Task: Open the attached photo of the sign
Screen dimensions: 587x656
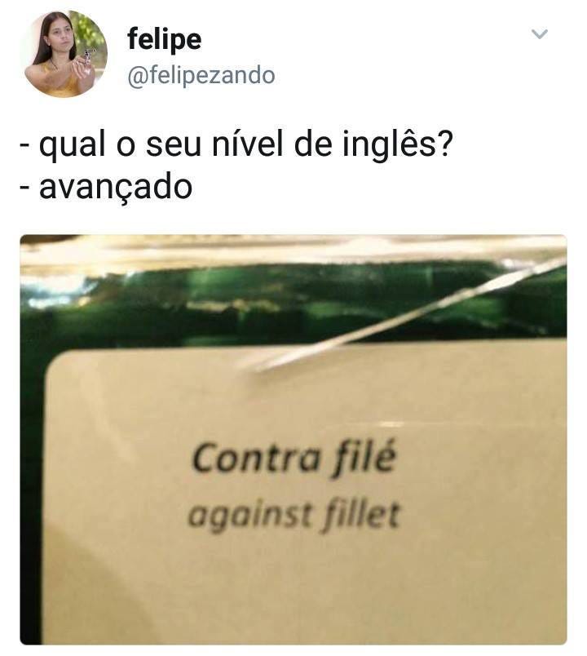Action: 293,440
